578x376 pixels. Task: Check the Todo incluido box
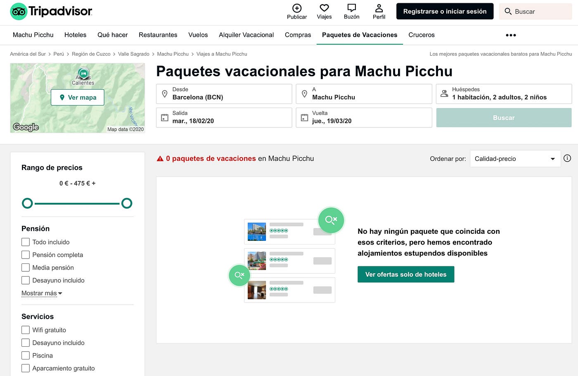26,242
